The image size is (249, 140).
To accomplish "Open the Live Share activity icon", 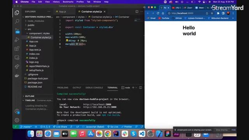I will tap(17, 66).
